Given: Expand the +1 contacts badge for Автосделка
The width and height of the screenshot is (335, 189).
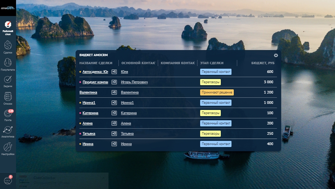Looking at the screenshot, I should pyautogui.click(x=114, y=72).
